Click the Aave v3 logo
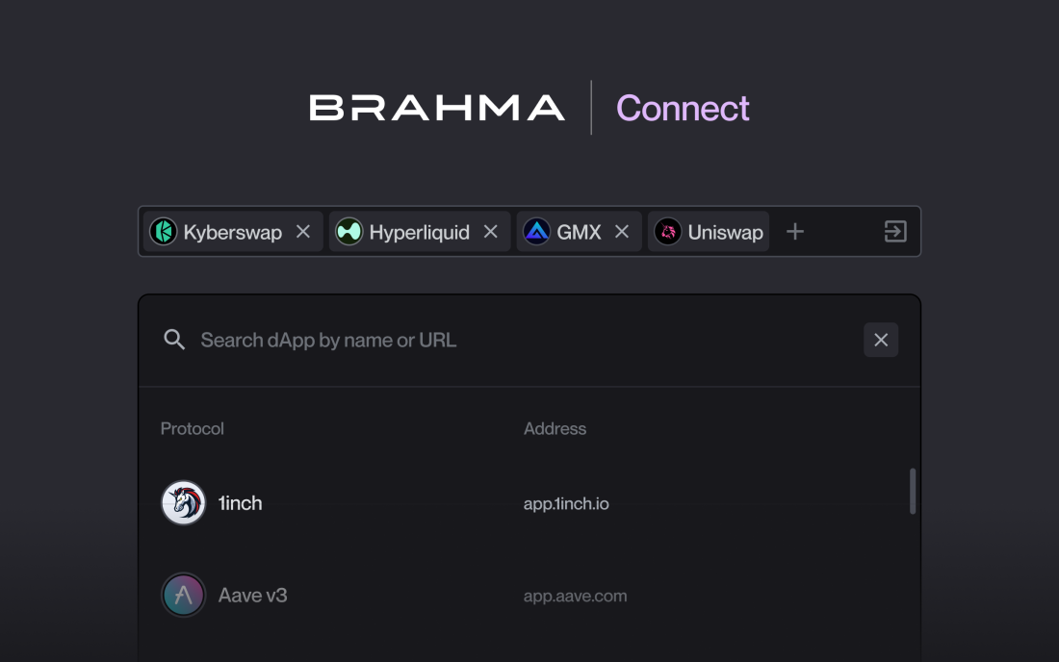Image resolution: width=1059 pixels, height=662 pixels. 183,595
